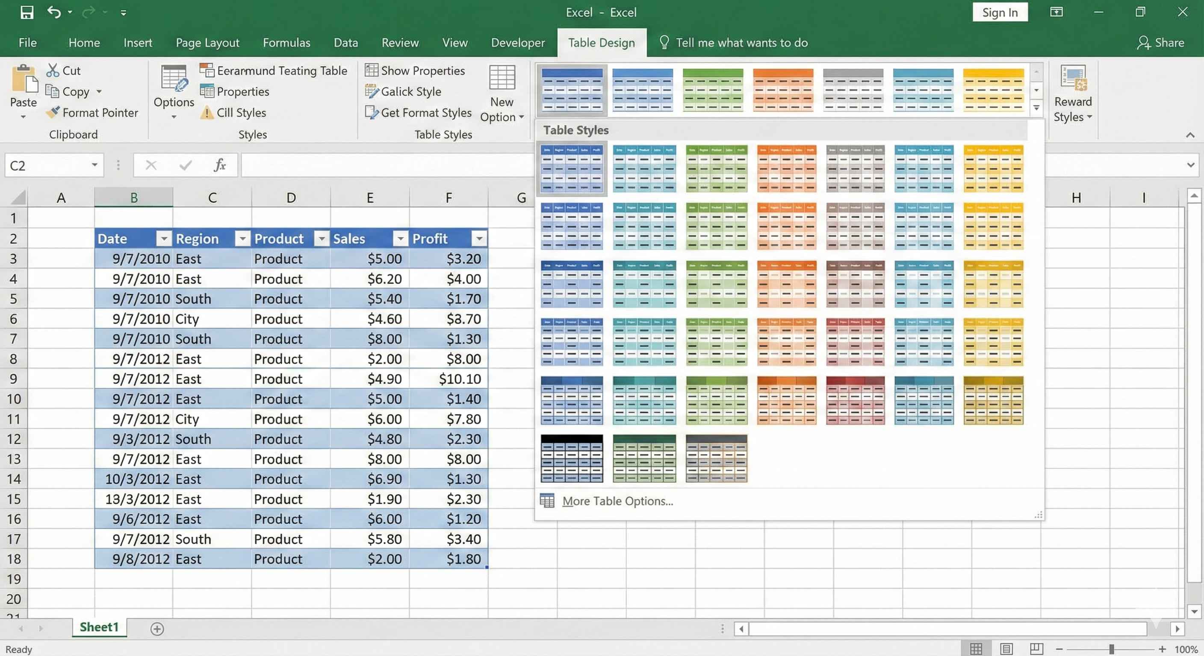Viewport: 1204px width, 656px height.
Task: Switch to the Insert tab
Action: tap(137, 43)
